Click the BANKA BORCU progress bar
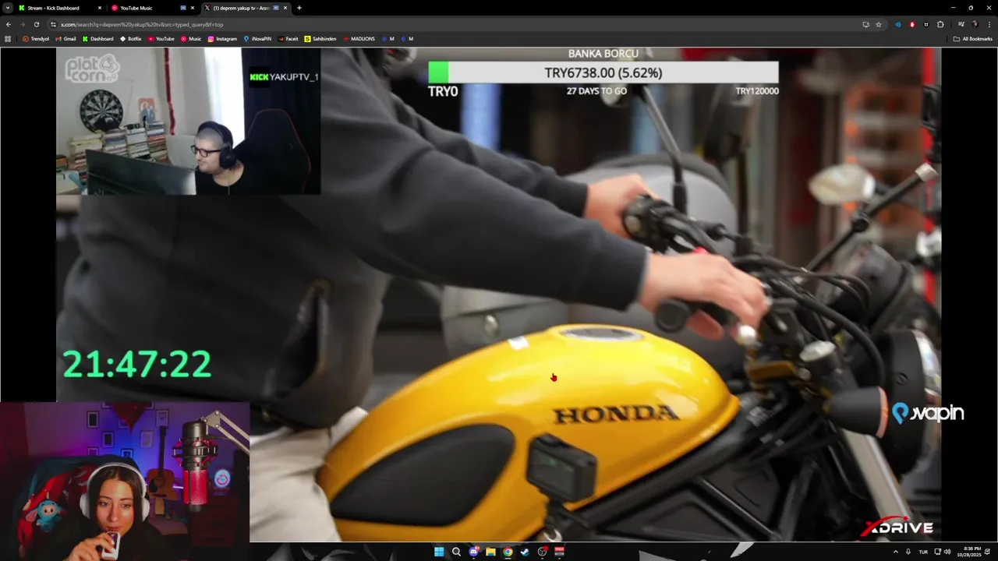 [603, 72]
